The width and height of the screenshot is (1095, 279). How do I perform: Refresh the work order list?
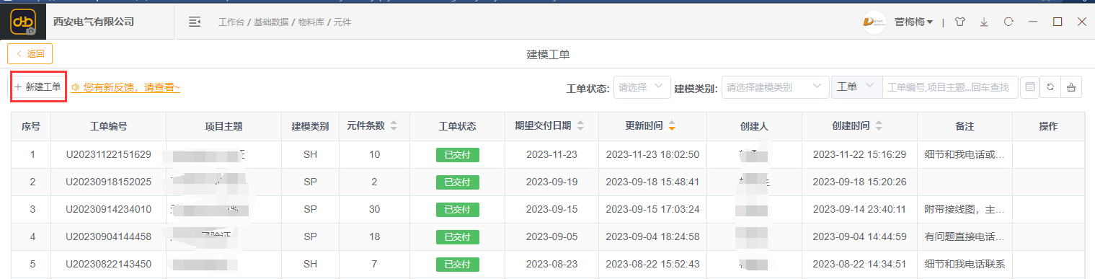pos(1050,87)
